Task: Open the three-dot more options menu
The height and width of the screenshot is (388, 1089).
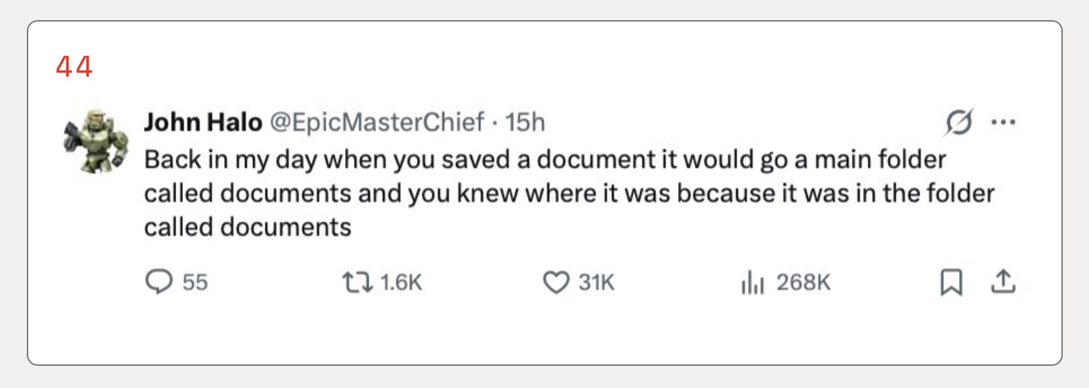Action: tap(1003, 122)
